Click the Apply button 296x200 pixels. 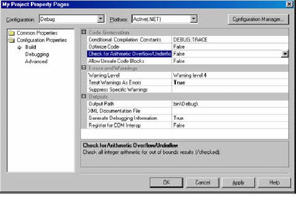point(238,182)
